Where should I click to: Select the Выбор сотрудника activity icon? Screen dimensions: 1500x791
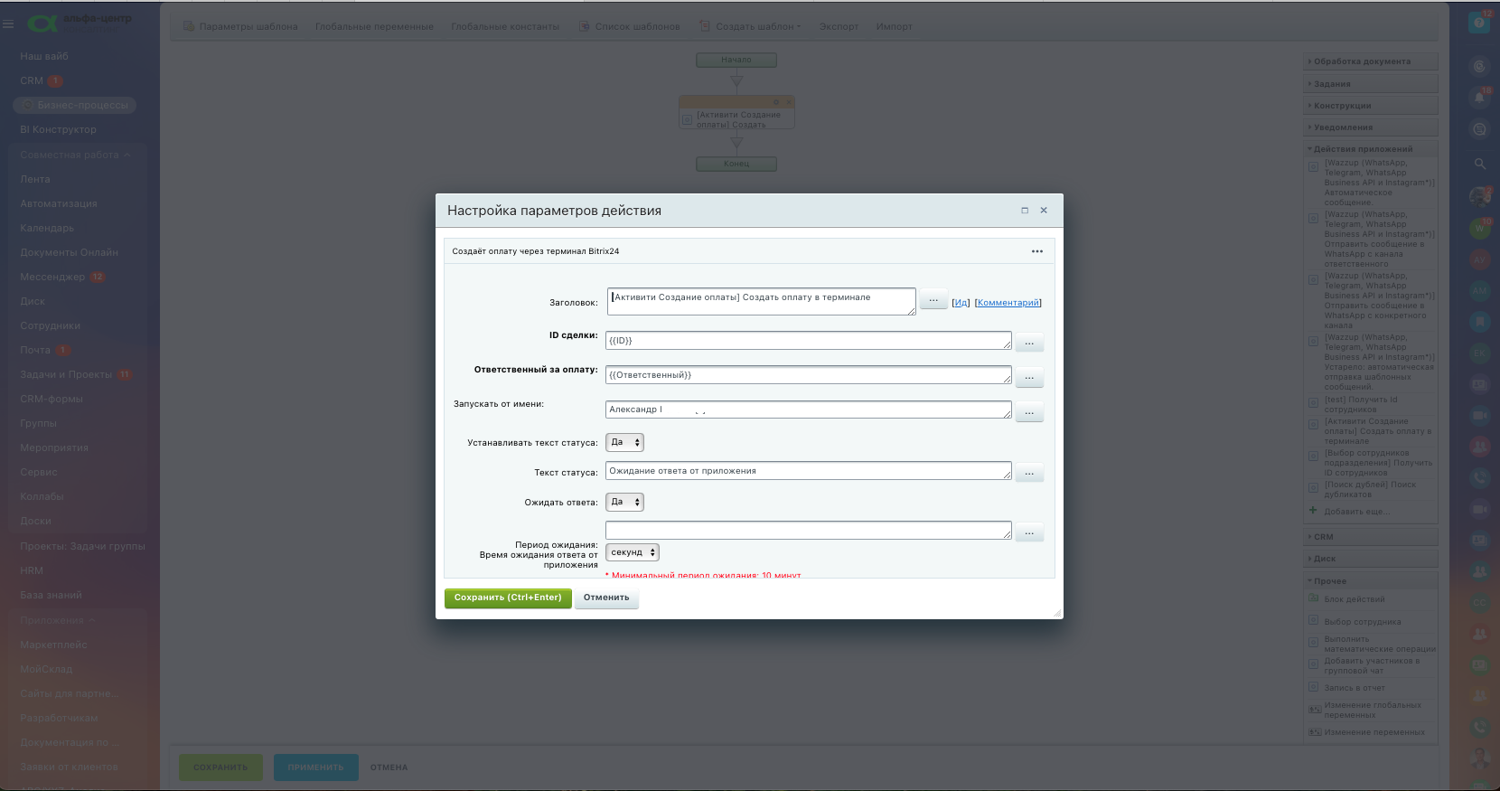point(1314,620)
